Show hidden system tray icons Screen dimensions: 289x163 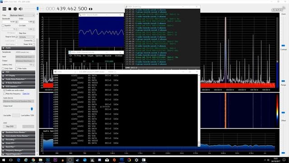coord(265,160)
